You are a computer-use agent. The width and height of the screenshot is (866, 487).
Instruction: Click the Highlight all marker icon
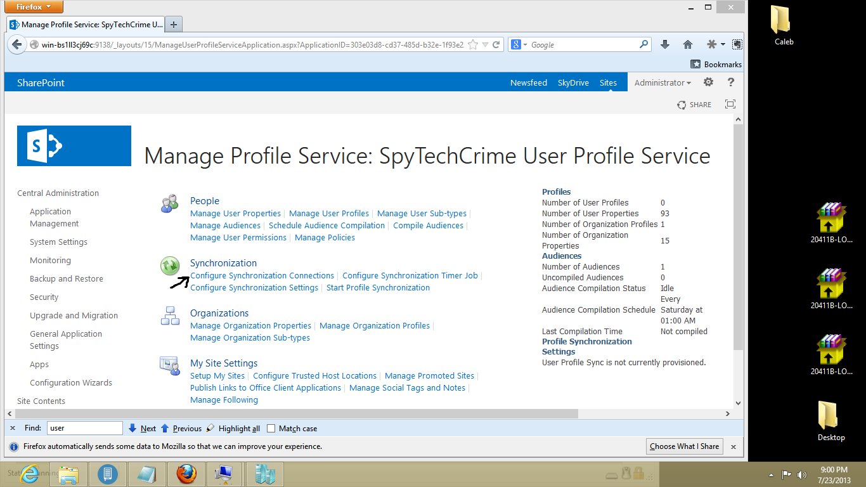tap(210, 428)
